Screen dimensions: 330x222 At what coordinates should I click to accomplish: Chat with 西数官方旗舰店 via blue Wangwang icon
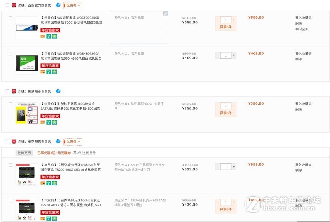pyautogui.click(x=58, y=5)
